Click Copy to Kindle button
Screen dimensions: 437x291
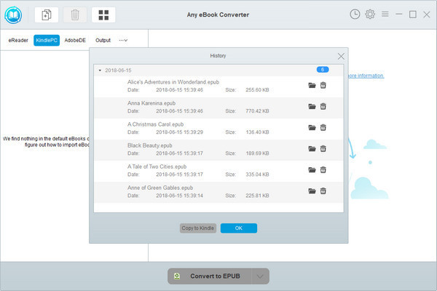point(198,228)
